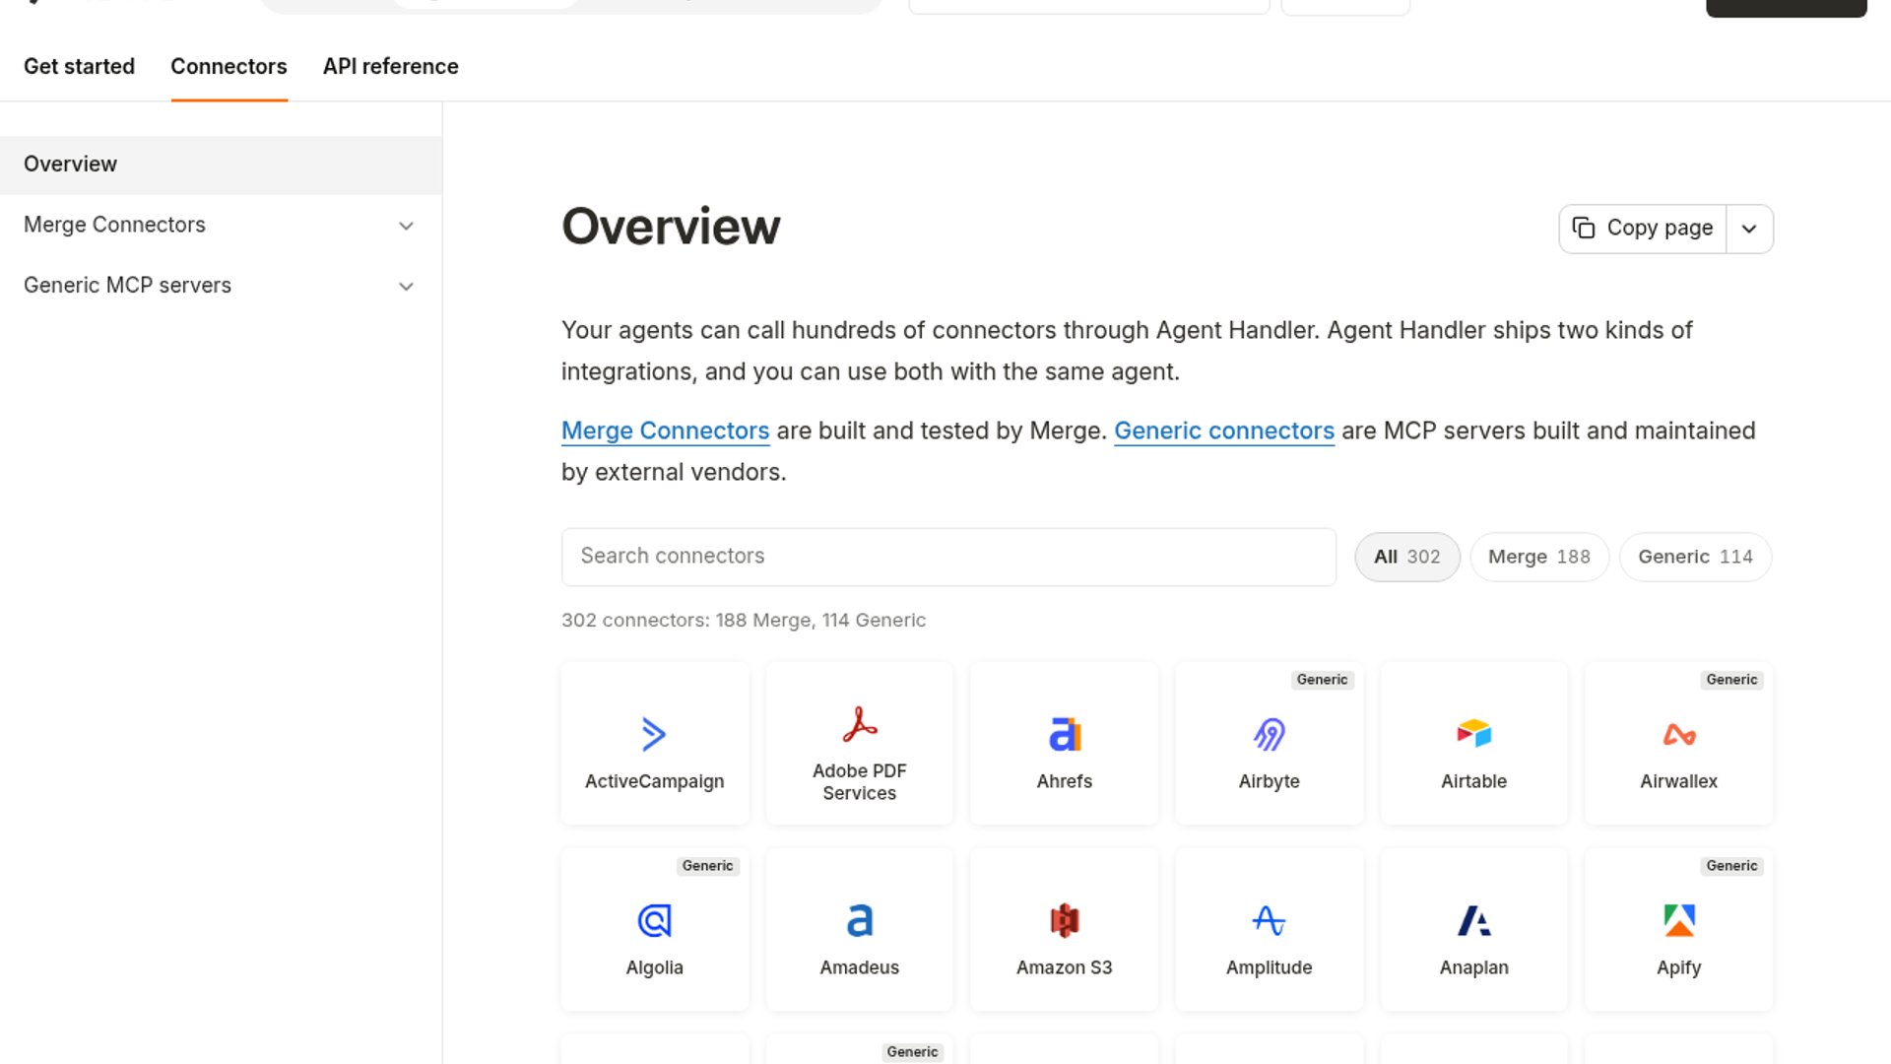The image size is (1891, 1064).
Task: Click the Anaplan card name
Action: click(1473, 967)
